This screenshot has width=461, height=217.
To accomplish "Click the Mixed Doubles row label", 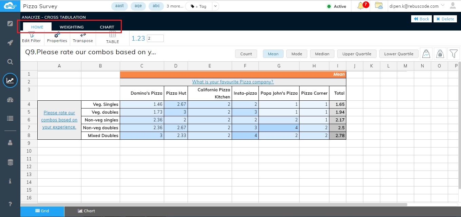I will [100, 136].
